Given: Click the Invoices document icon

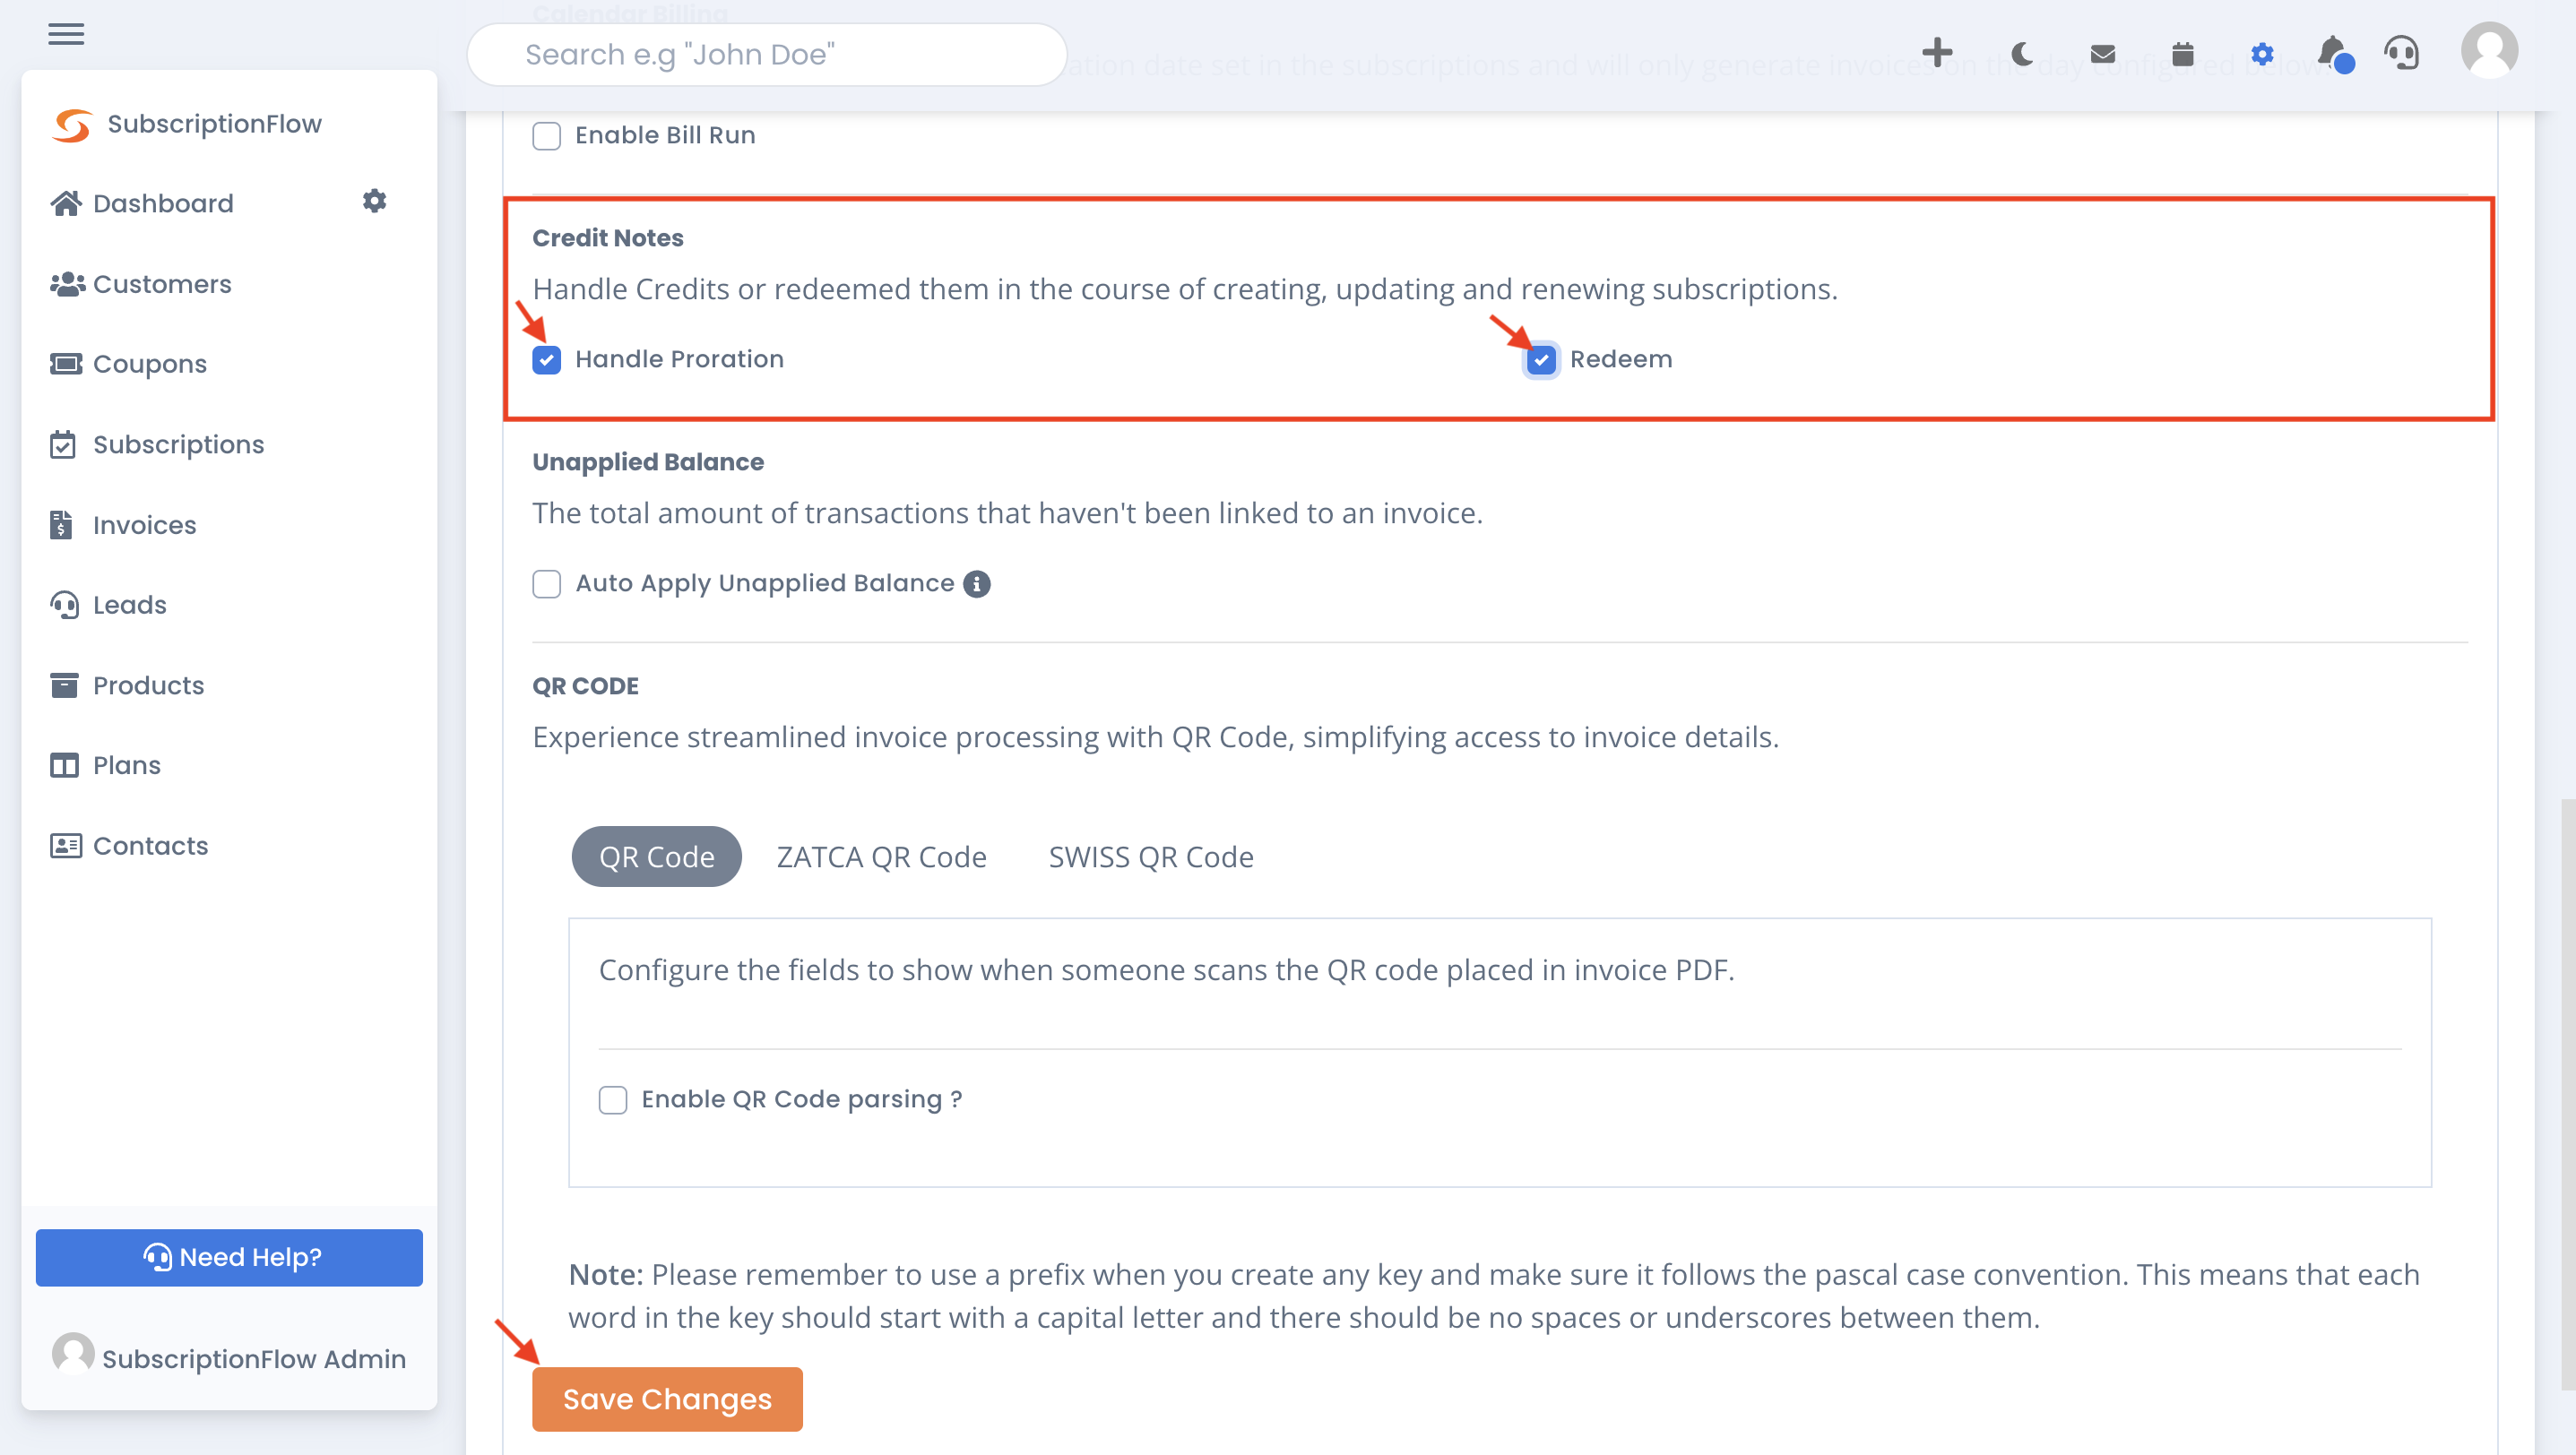Looking at the screenshot, I should (61, 525).
